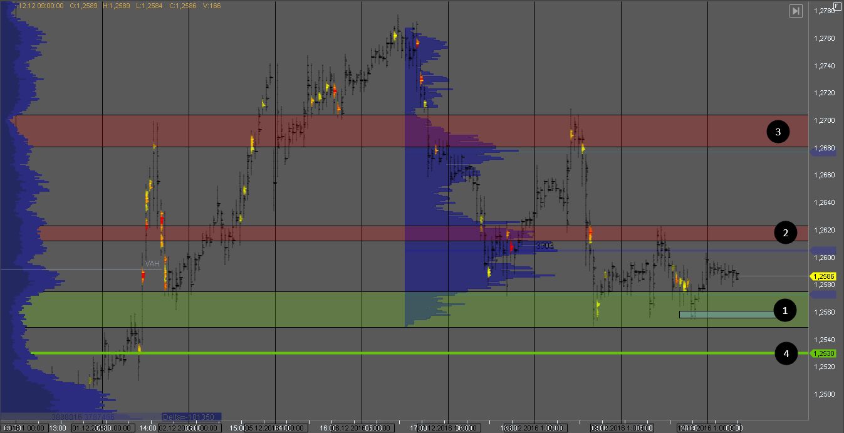Click the 1,2780 value on price scale
Screen dimensions: 844x433
(x=825, y=11)
